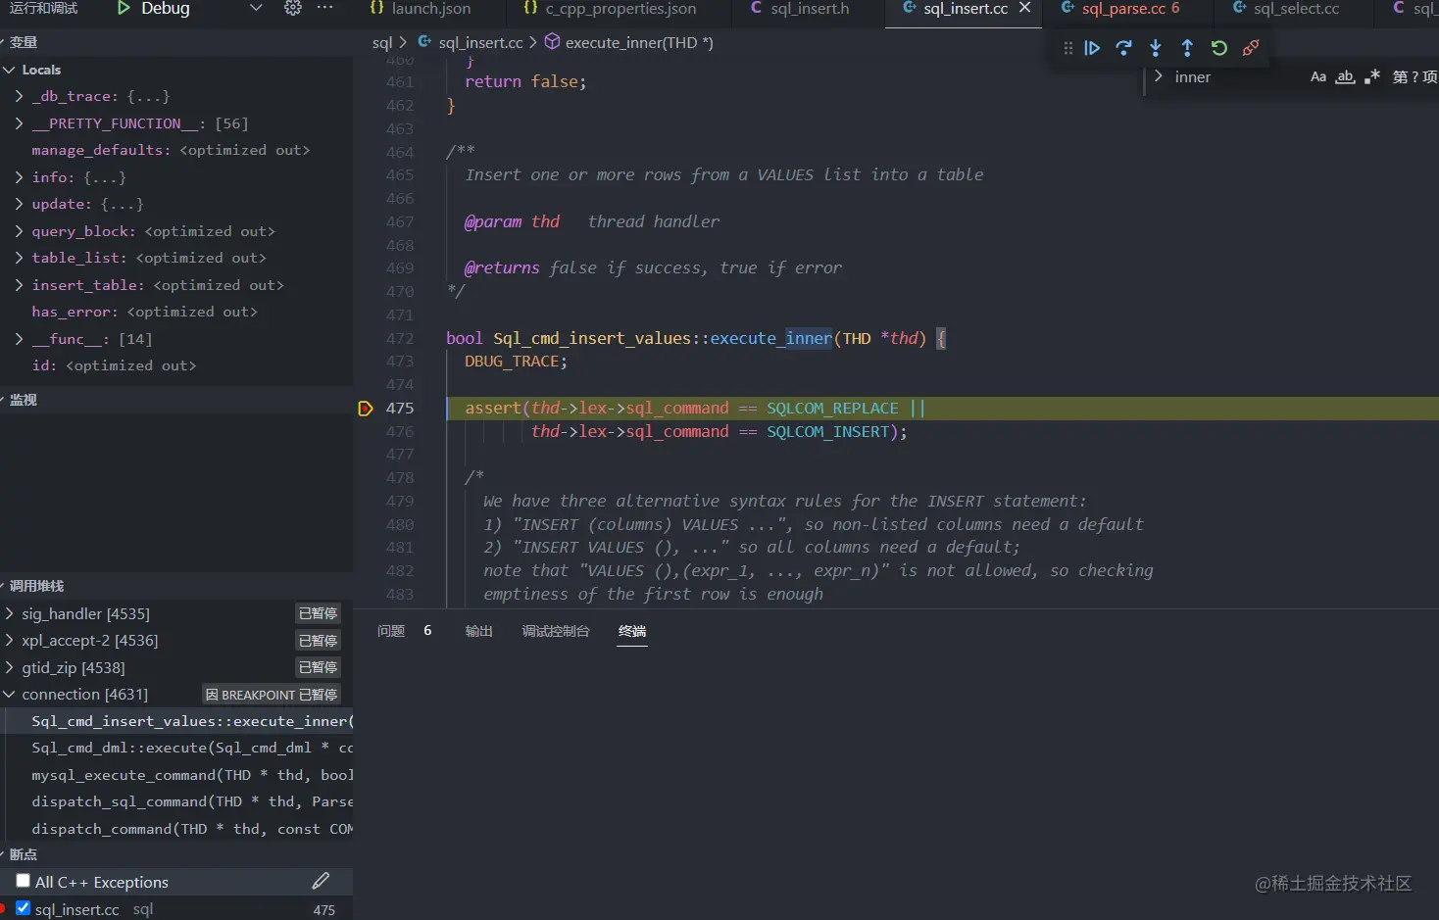The width and height of the screenshot is (1439, 920).
Task: Step over the current line
Action: click(1123, 48)
